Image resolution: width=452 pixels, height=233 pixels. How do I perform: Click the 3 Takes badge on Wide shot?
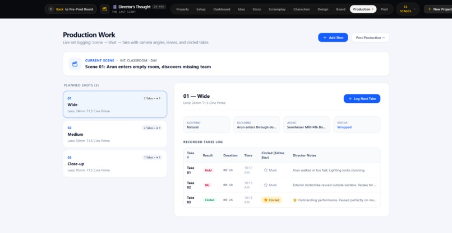tap(152, 98)
